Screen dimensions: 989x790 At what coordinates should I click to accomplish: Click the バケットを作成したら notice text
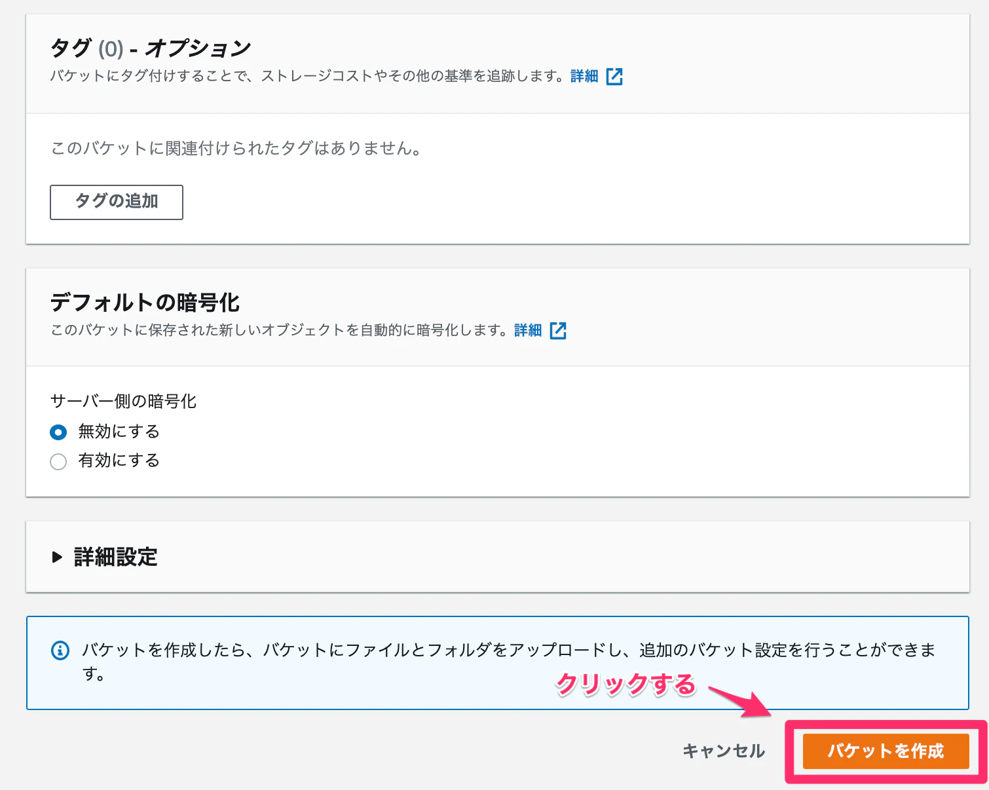pos(509,662)
